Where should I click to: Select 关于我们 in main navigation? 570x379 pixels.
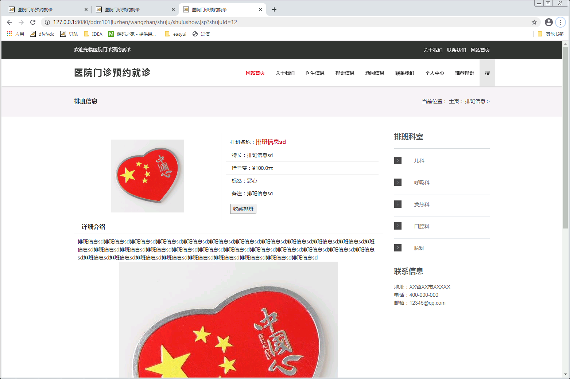pyautogui.click(x=285, y=73)
